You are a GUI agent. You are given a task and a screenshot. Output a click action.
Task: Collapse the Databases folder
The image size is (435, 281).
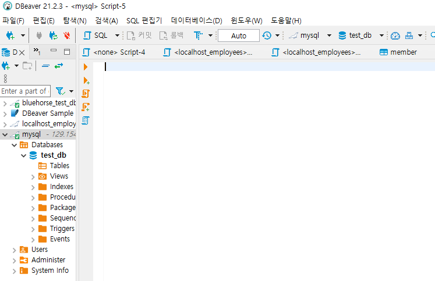(14, 145)
